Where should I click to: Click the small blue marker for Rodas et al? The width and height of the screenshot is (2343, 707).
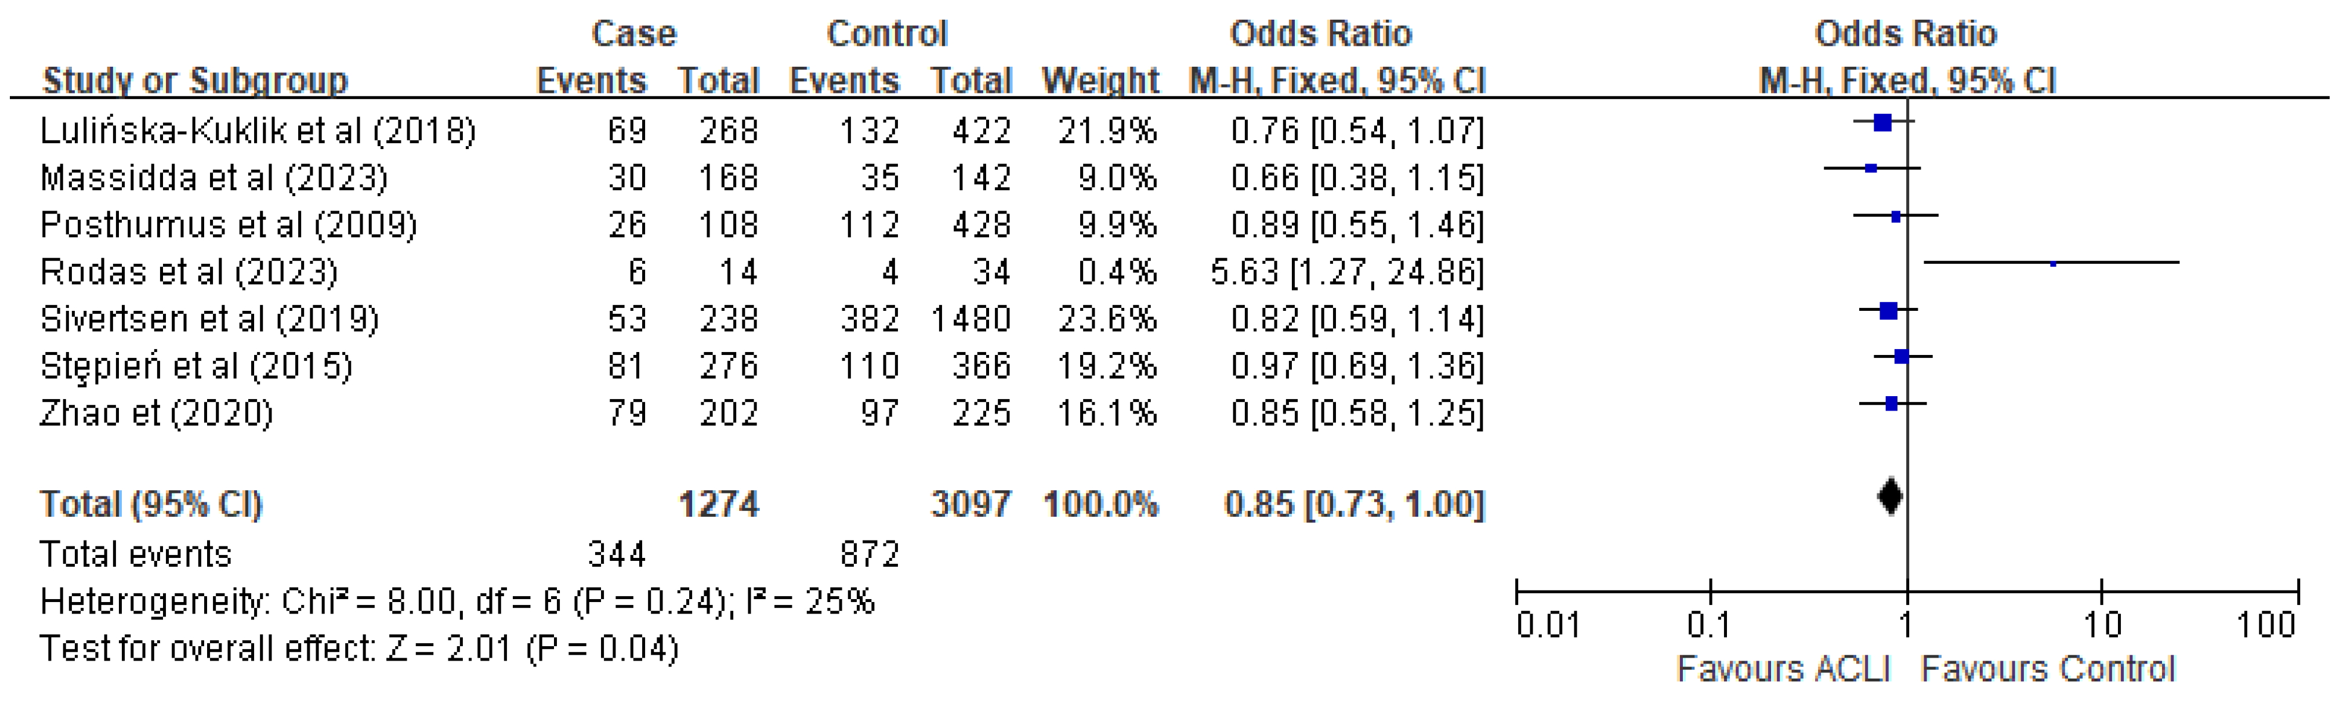pyautogui.click(x=2053, y=264)
